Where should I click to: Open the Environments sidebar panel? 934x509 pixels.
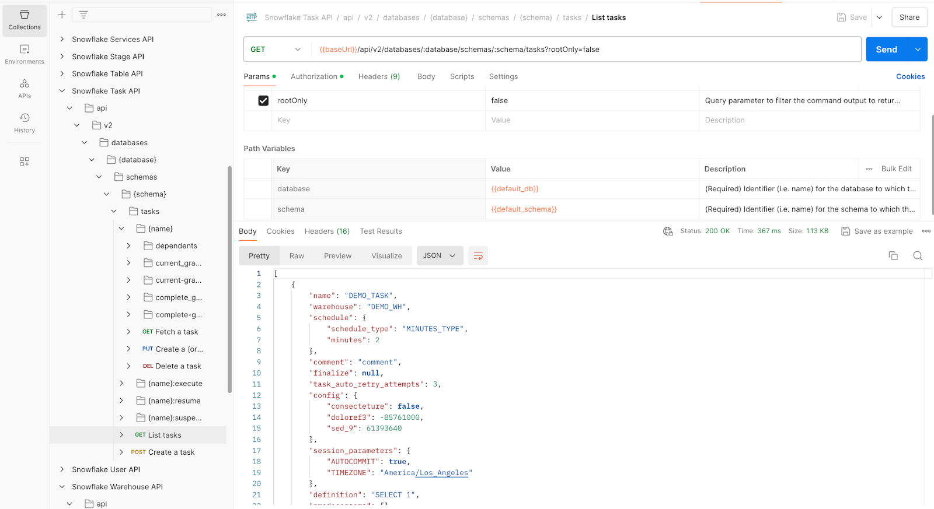tap(25, 54)
